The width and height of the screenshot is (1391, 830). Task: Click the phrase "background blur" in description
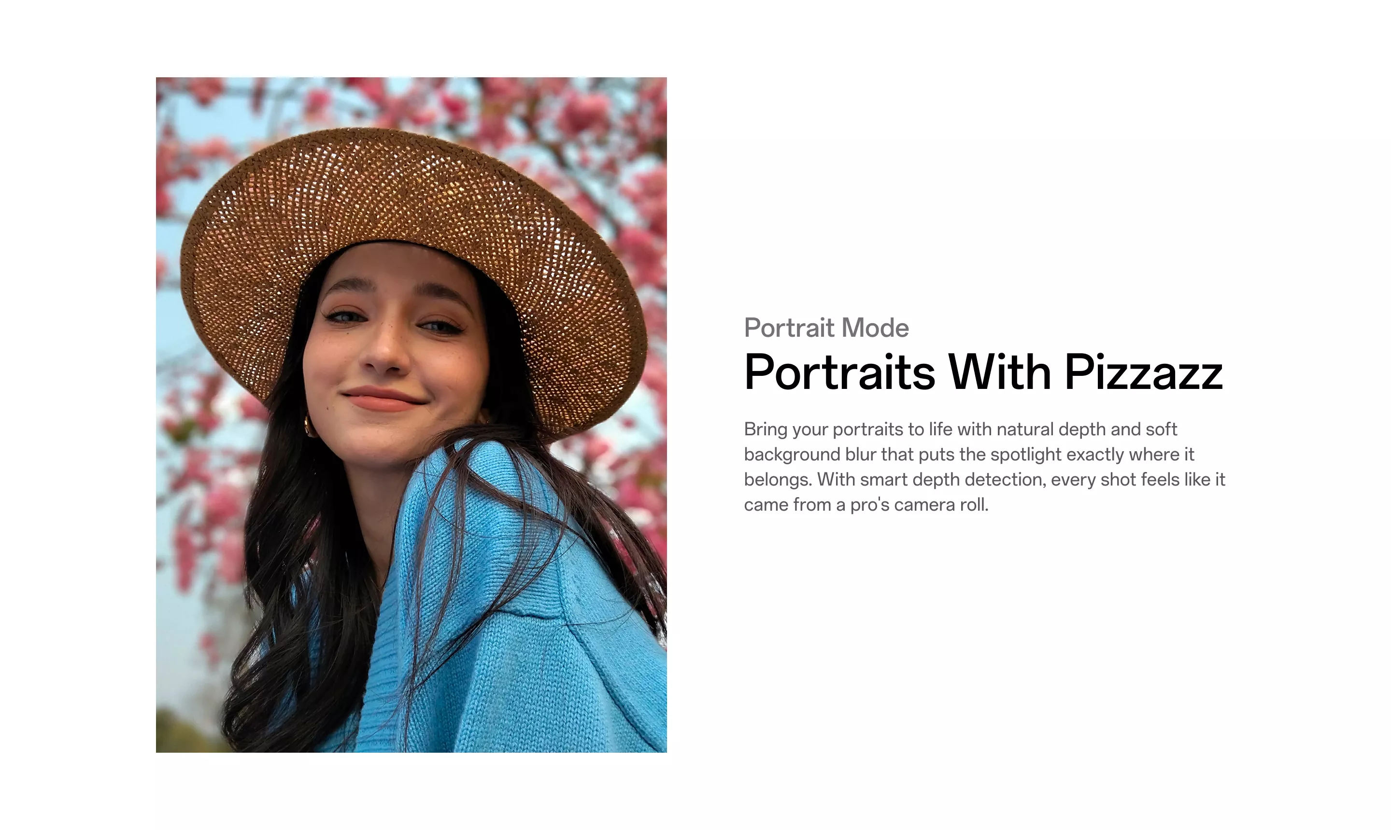pos(809,454)
